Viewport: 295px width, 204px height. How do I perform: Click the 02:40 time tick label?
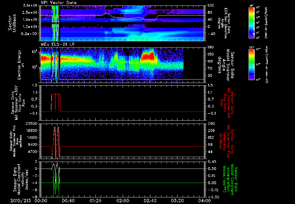click(150, 201)
